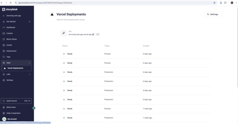
Task: Click the Quick Search field
Action: click(x=16, y=101)
